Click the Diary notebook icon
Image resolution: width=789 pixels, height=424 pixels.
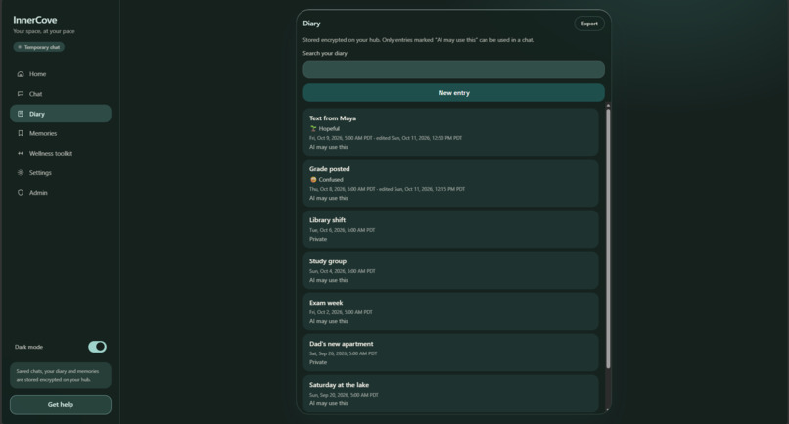21,114
